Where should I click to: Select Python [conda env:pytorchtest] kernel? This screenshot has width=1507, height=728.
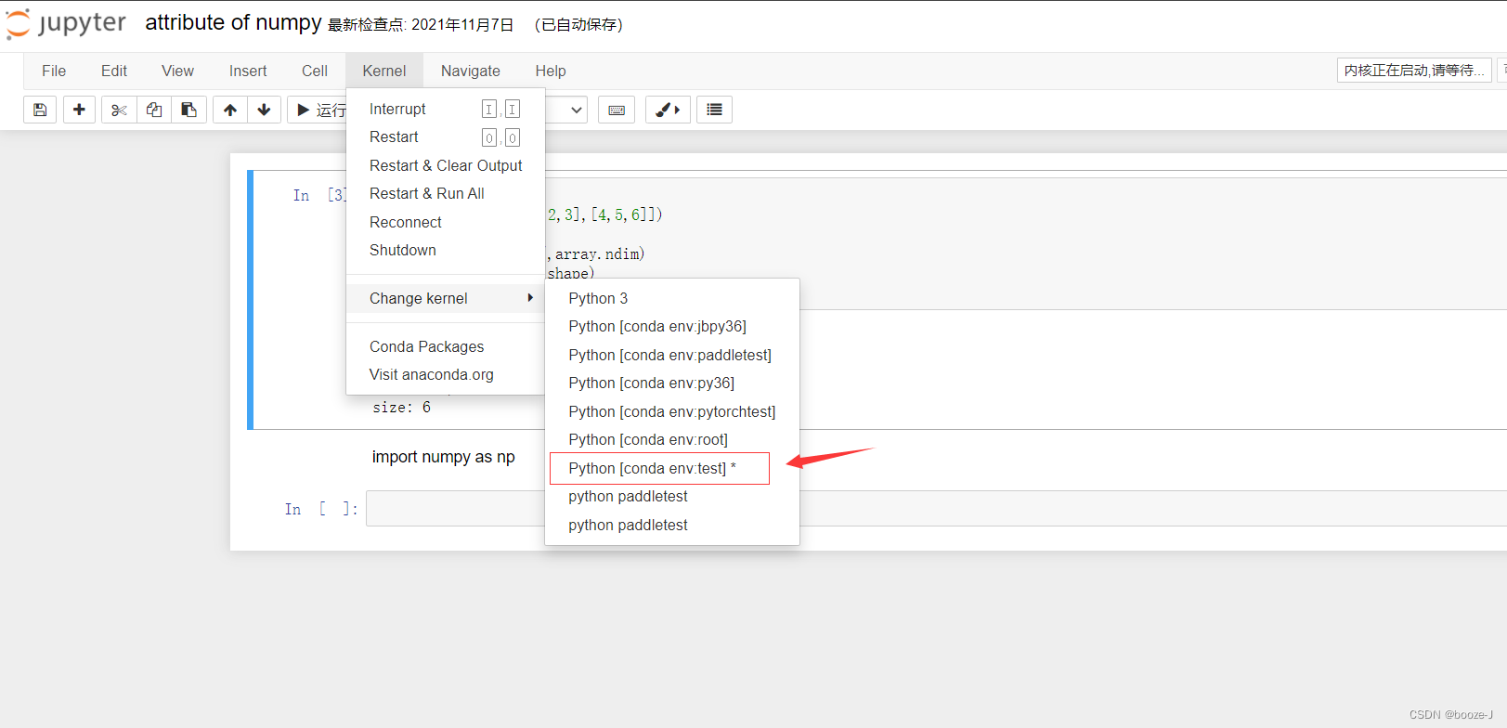(x=671, y=411)
